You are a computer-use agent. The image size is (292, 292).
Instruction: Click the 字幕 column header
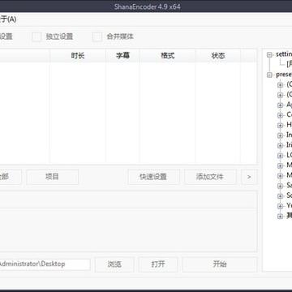tap(122, 56)
